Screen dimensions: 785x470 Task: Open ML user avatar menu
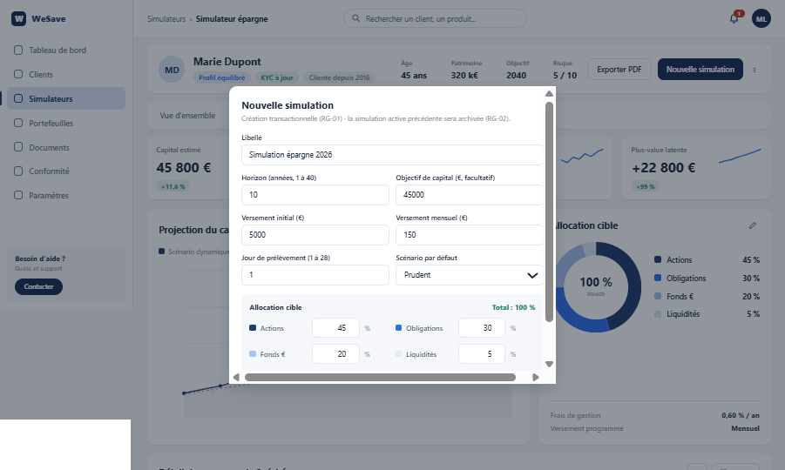tap(761, 18)
